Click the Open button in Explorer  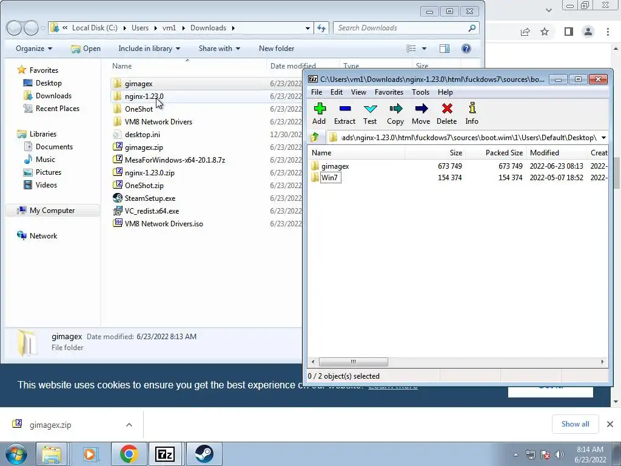click(x=86, y=49)
